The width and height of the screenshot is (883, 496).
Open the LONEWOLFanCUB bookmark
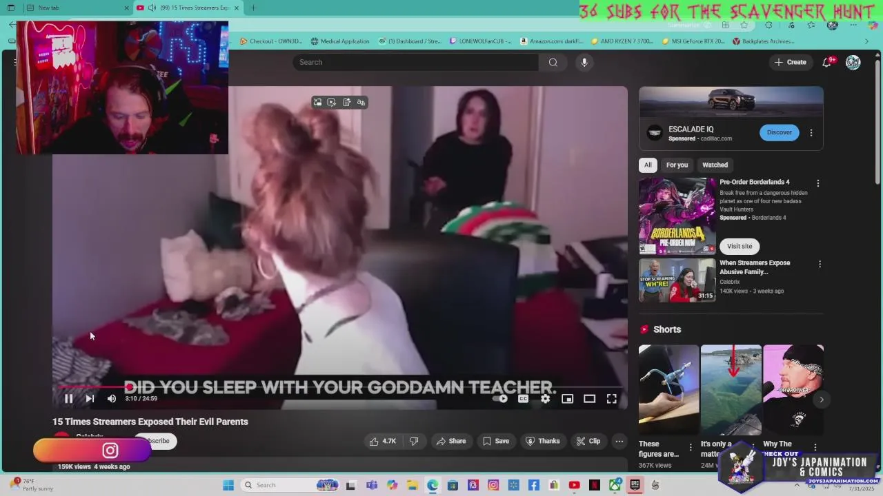tap(480, 41)
